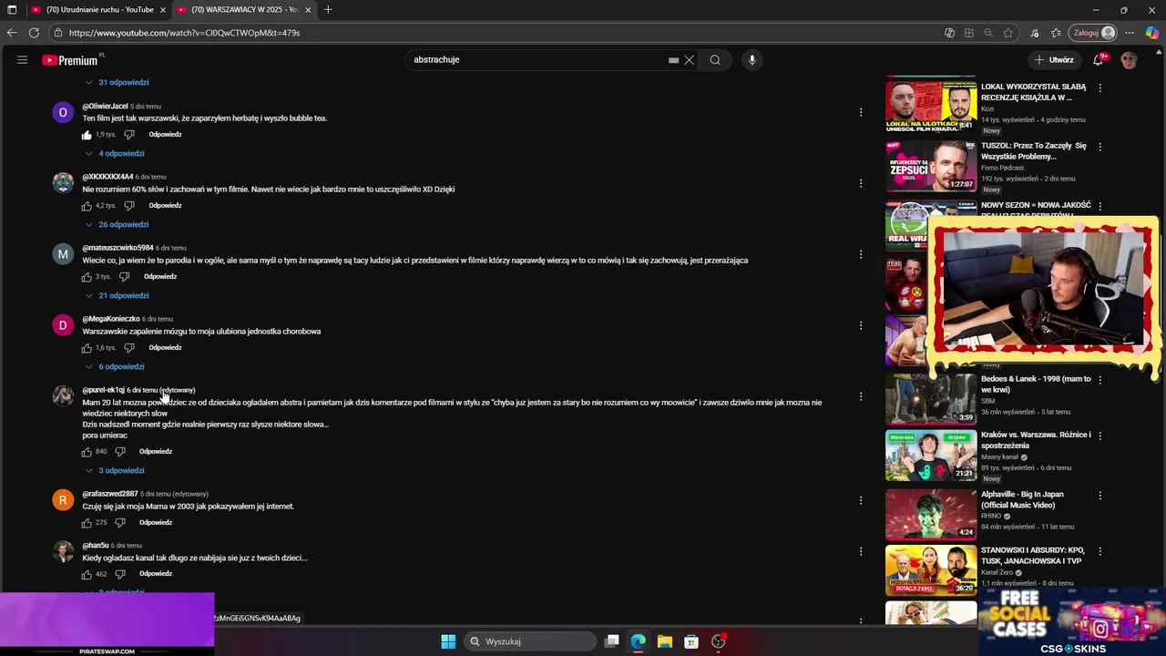Screen dimensions: 1166x656
Task: Open action menu for han5u's comment
Action: pos(861,551)
